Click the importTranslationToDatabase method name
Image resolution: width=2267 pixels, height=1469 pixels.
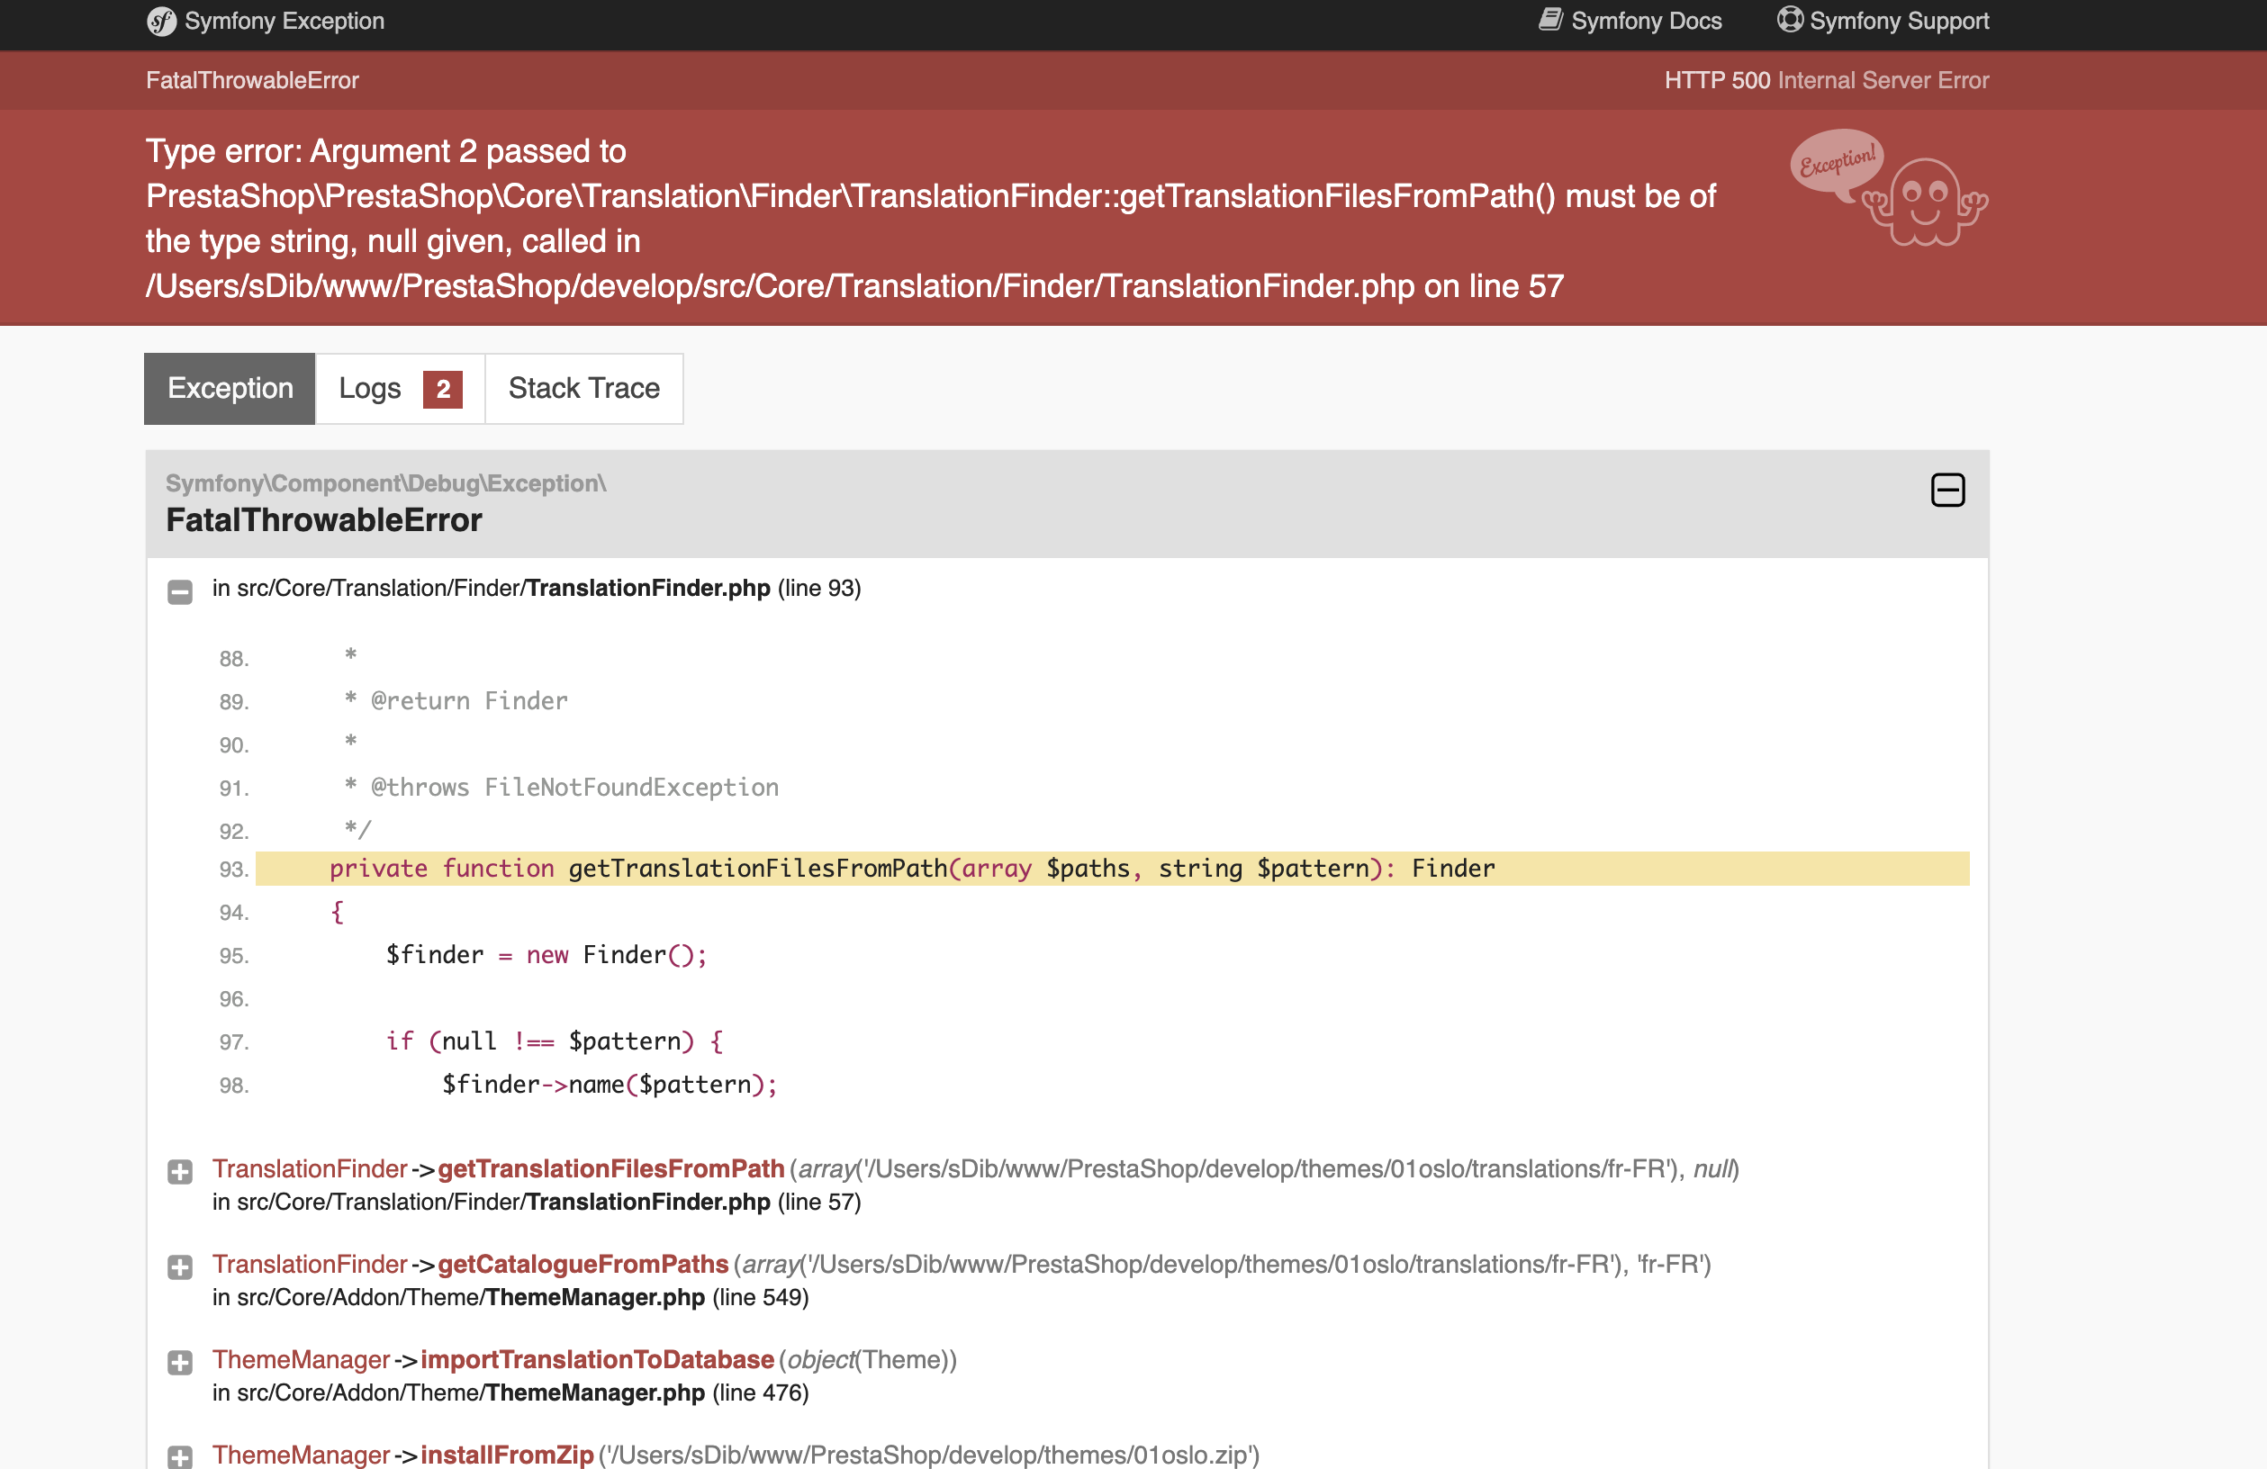point(597,1358)
